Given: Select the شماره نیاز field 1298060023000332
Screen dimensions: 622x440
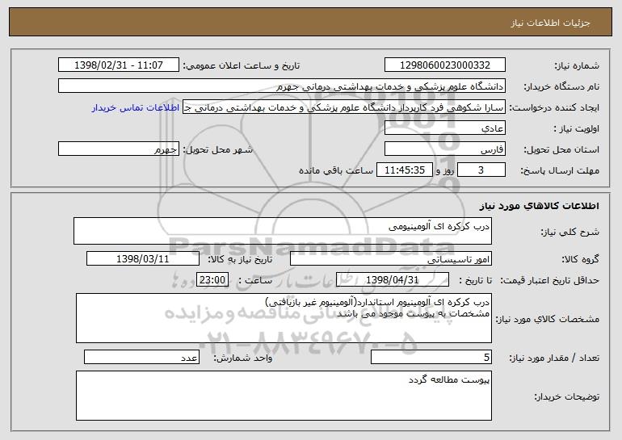Looking at the screenshot, I should [x=444, y=65].
